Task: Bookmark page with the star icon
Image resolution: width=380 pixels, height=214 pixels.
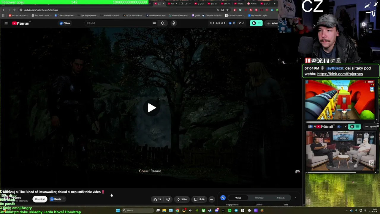Action: (227, 10)
